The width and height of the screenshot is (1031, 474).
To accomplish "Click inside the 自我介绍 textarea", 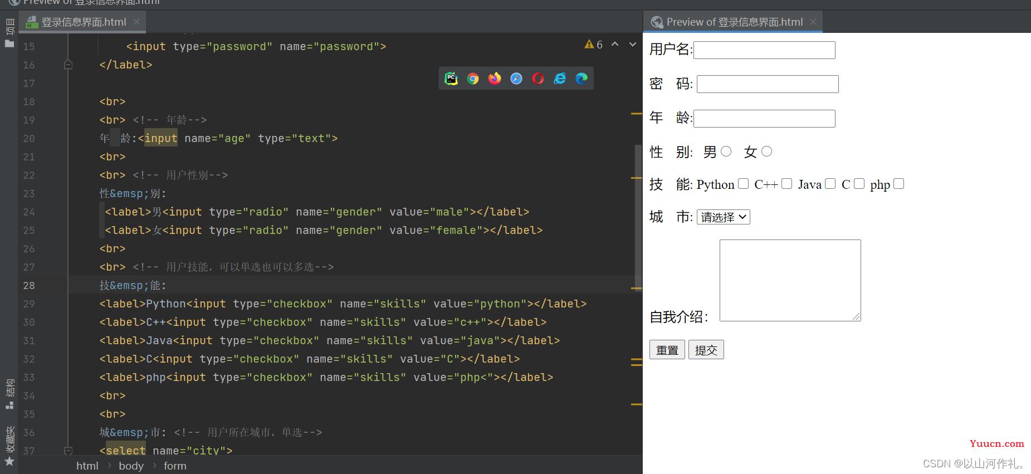I will click(790, 280).
